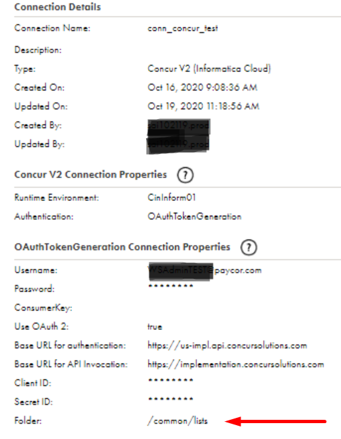Open help for Concur V2 Connection Properties
The width and height of the screenshot is (341, 439).
point(185,175)
